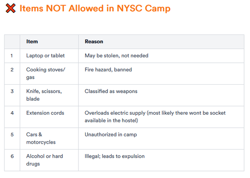Click row number 1 cell
The width and height of the screenshot is (250, 178).
coord(12,55)
